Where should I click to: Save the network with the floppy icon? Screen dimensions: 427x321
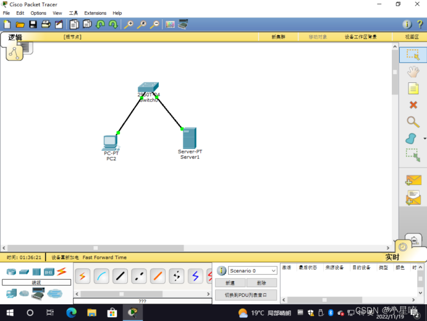[33, 25]
